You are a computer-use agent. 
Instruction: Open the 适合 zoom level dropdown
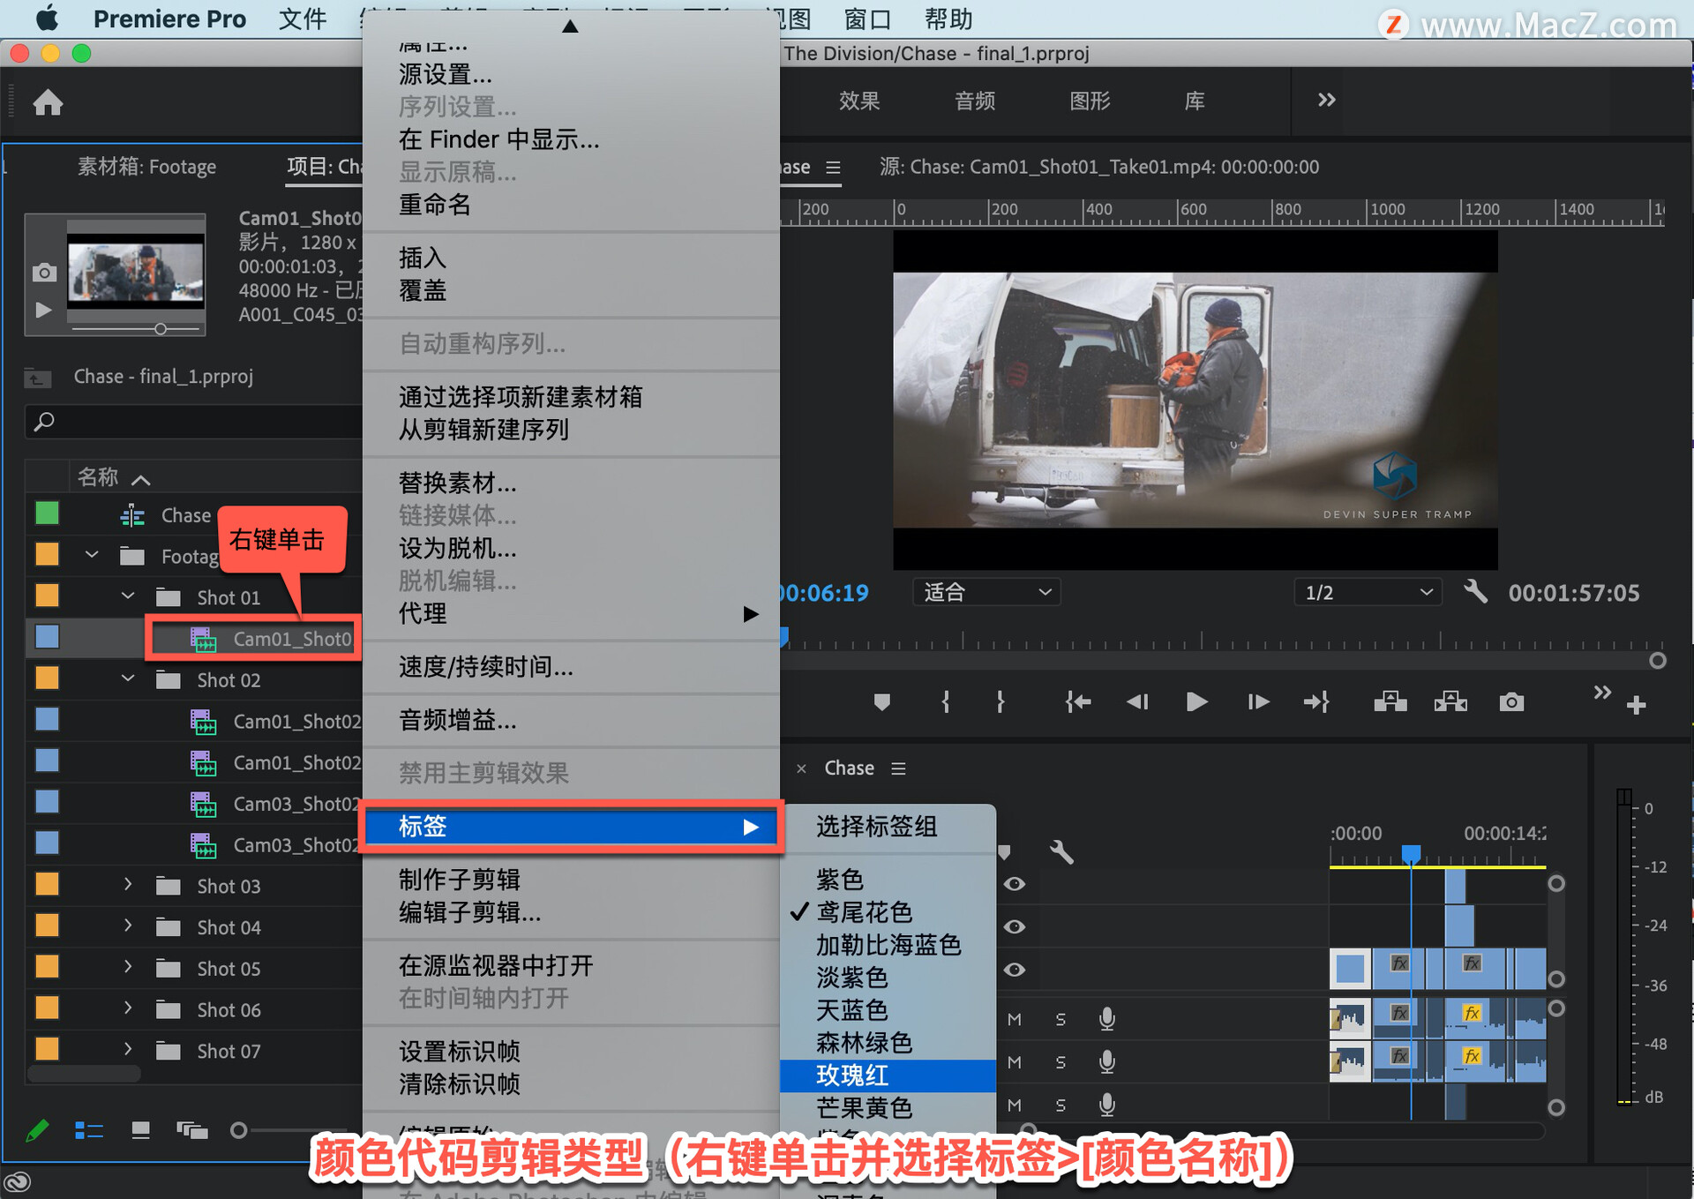click(986, 592)
